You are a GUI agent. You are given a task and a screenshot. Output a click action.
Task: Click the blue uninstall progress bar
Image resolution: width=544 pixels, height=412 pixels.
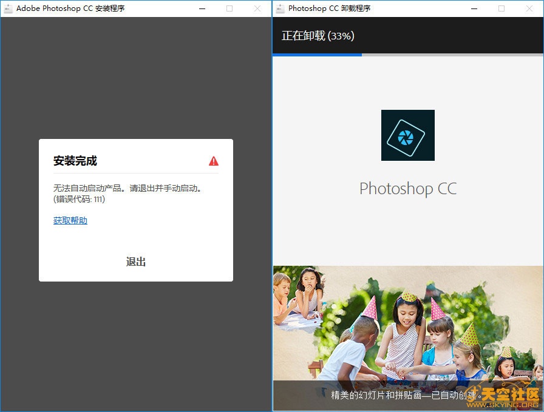pyautogui.click(x=317, y=55)
